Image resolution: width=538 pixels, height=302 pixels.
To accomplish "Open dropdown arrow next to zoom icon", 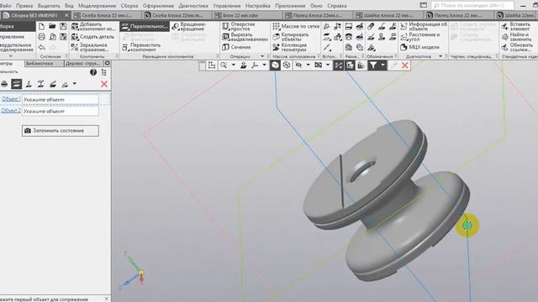I will click(234, 65).
